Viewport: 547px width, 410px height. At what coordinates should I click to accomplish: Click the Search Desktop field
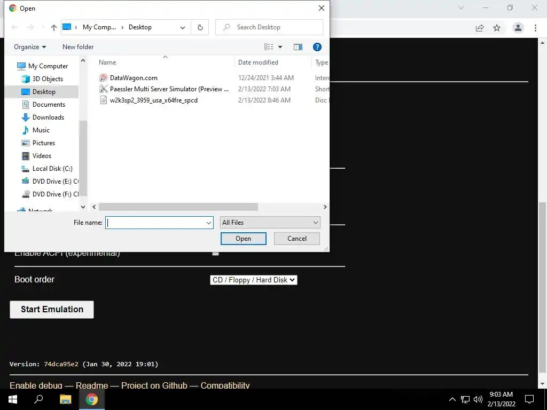pyautogui.click(x=269, y=27)
